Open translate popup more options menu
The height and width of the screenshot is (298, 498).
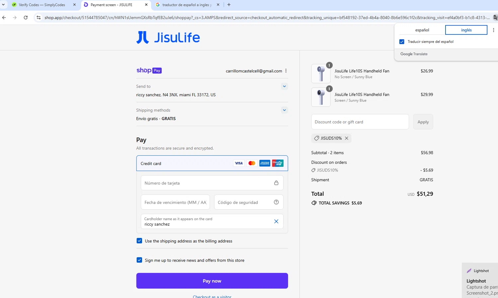[493, 30]
